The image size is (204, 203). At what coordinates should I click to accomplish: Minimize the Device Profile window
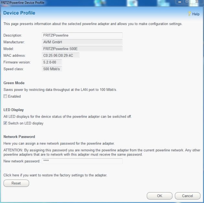tap(180, 2)
